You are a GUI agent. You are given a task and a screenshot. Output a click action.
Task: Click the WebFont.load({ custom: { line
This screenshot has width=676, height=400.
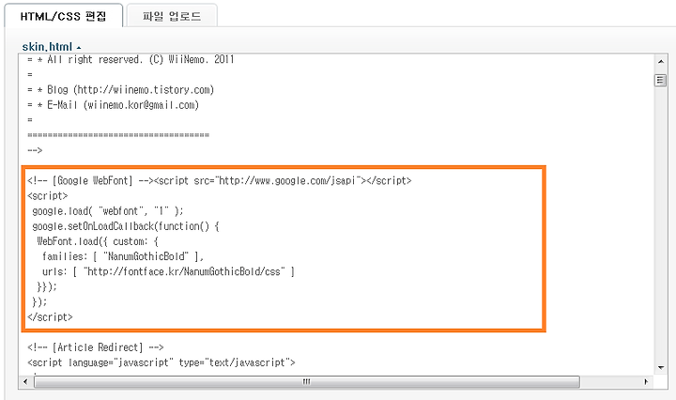[x=98, y=241]
